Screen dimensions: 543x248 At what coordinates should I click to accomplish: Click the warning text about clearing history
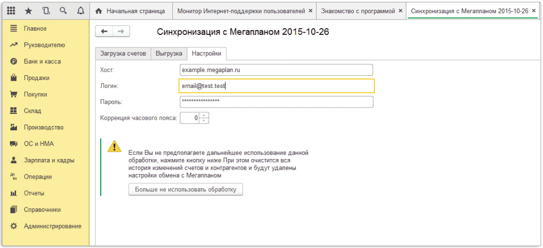[218, 164]
